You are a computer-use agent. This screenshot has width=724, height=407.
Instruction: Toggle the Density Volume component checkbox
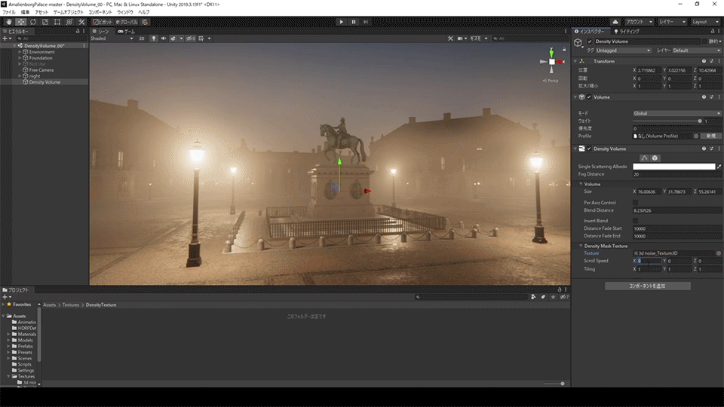(589, 148)
